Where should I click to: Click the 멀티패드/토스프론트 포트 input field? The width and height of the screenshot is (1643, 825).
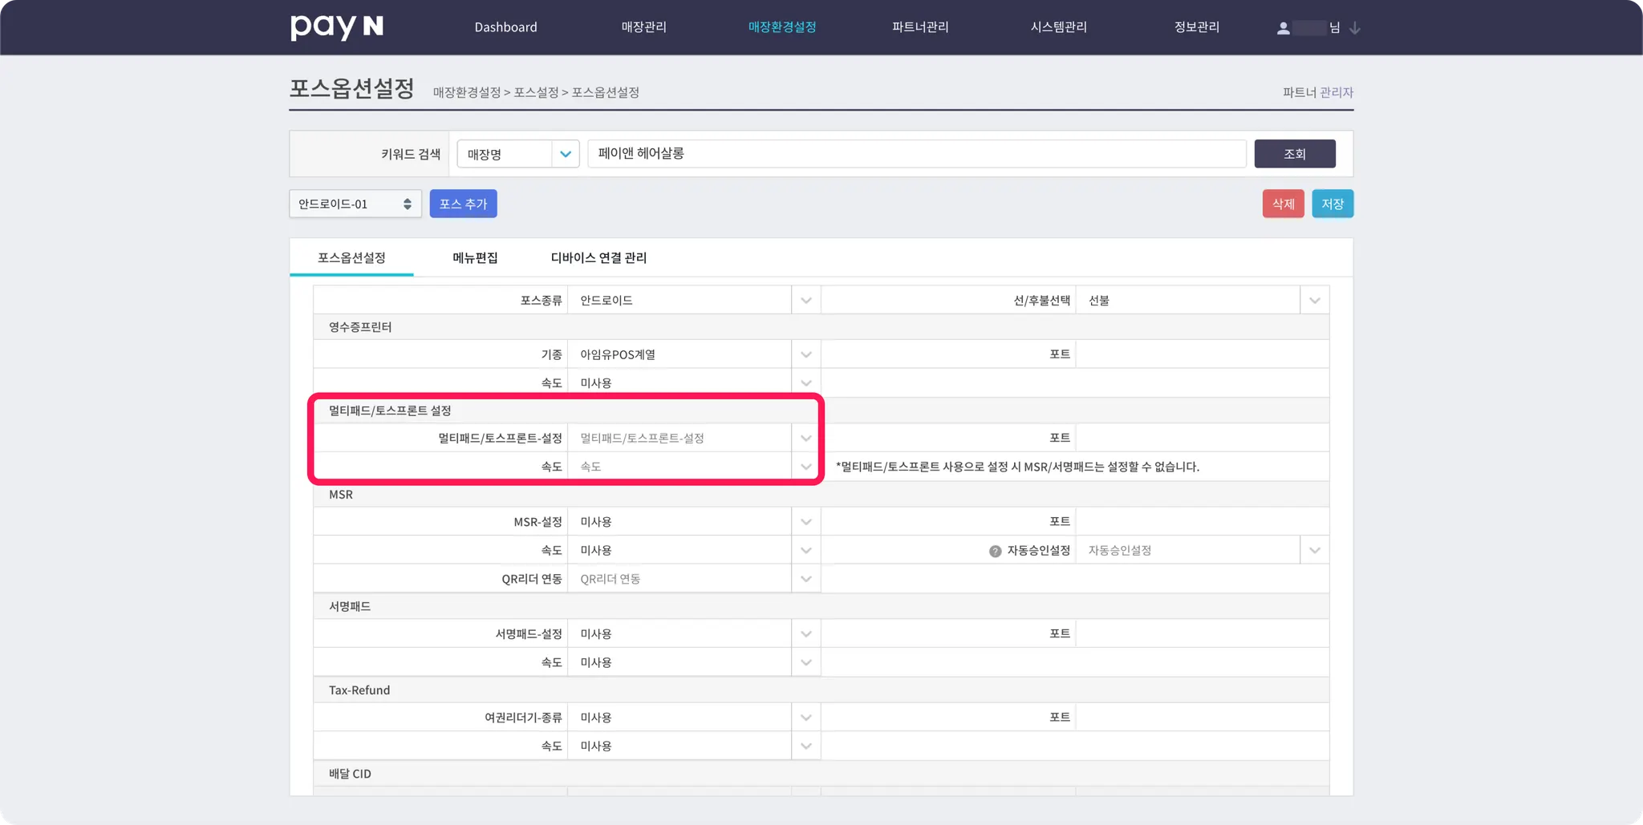point(1202,438)
